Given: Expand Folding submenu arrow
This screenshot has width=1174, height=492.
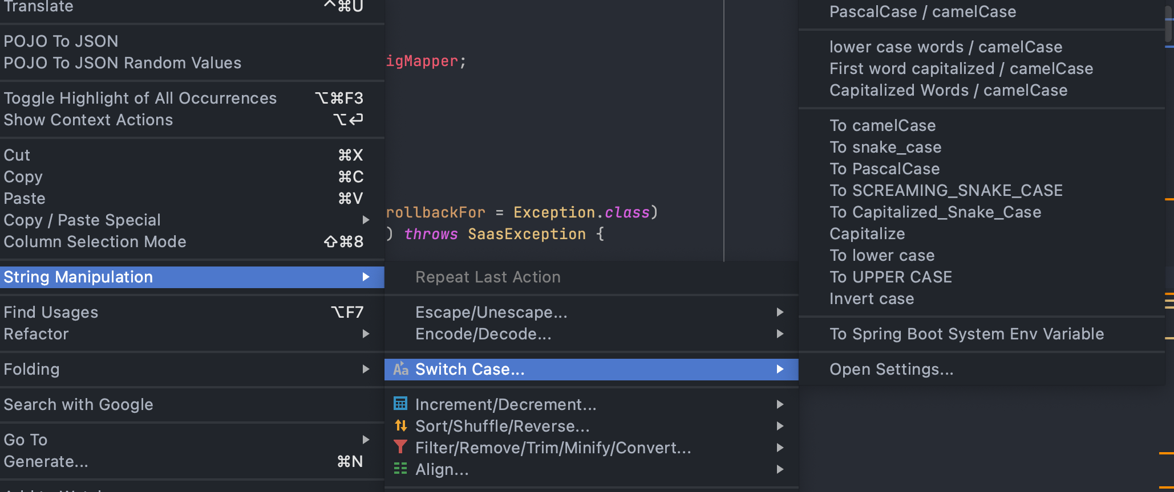Looking at the screenshot, I should [x=366, y=369].
